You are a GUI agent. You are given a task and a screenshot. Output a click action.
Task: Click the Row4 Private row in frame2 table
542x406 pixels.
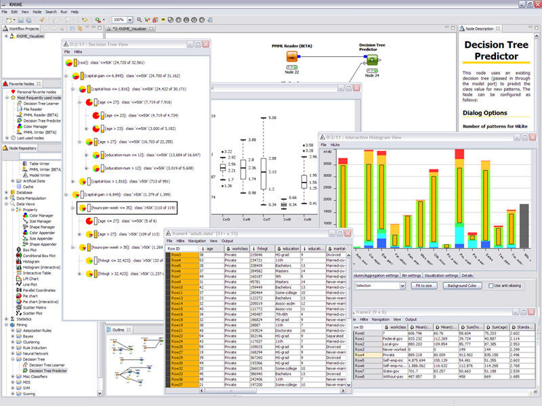pos(444,355)
